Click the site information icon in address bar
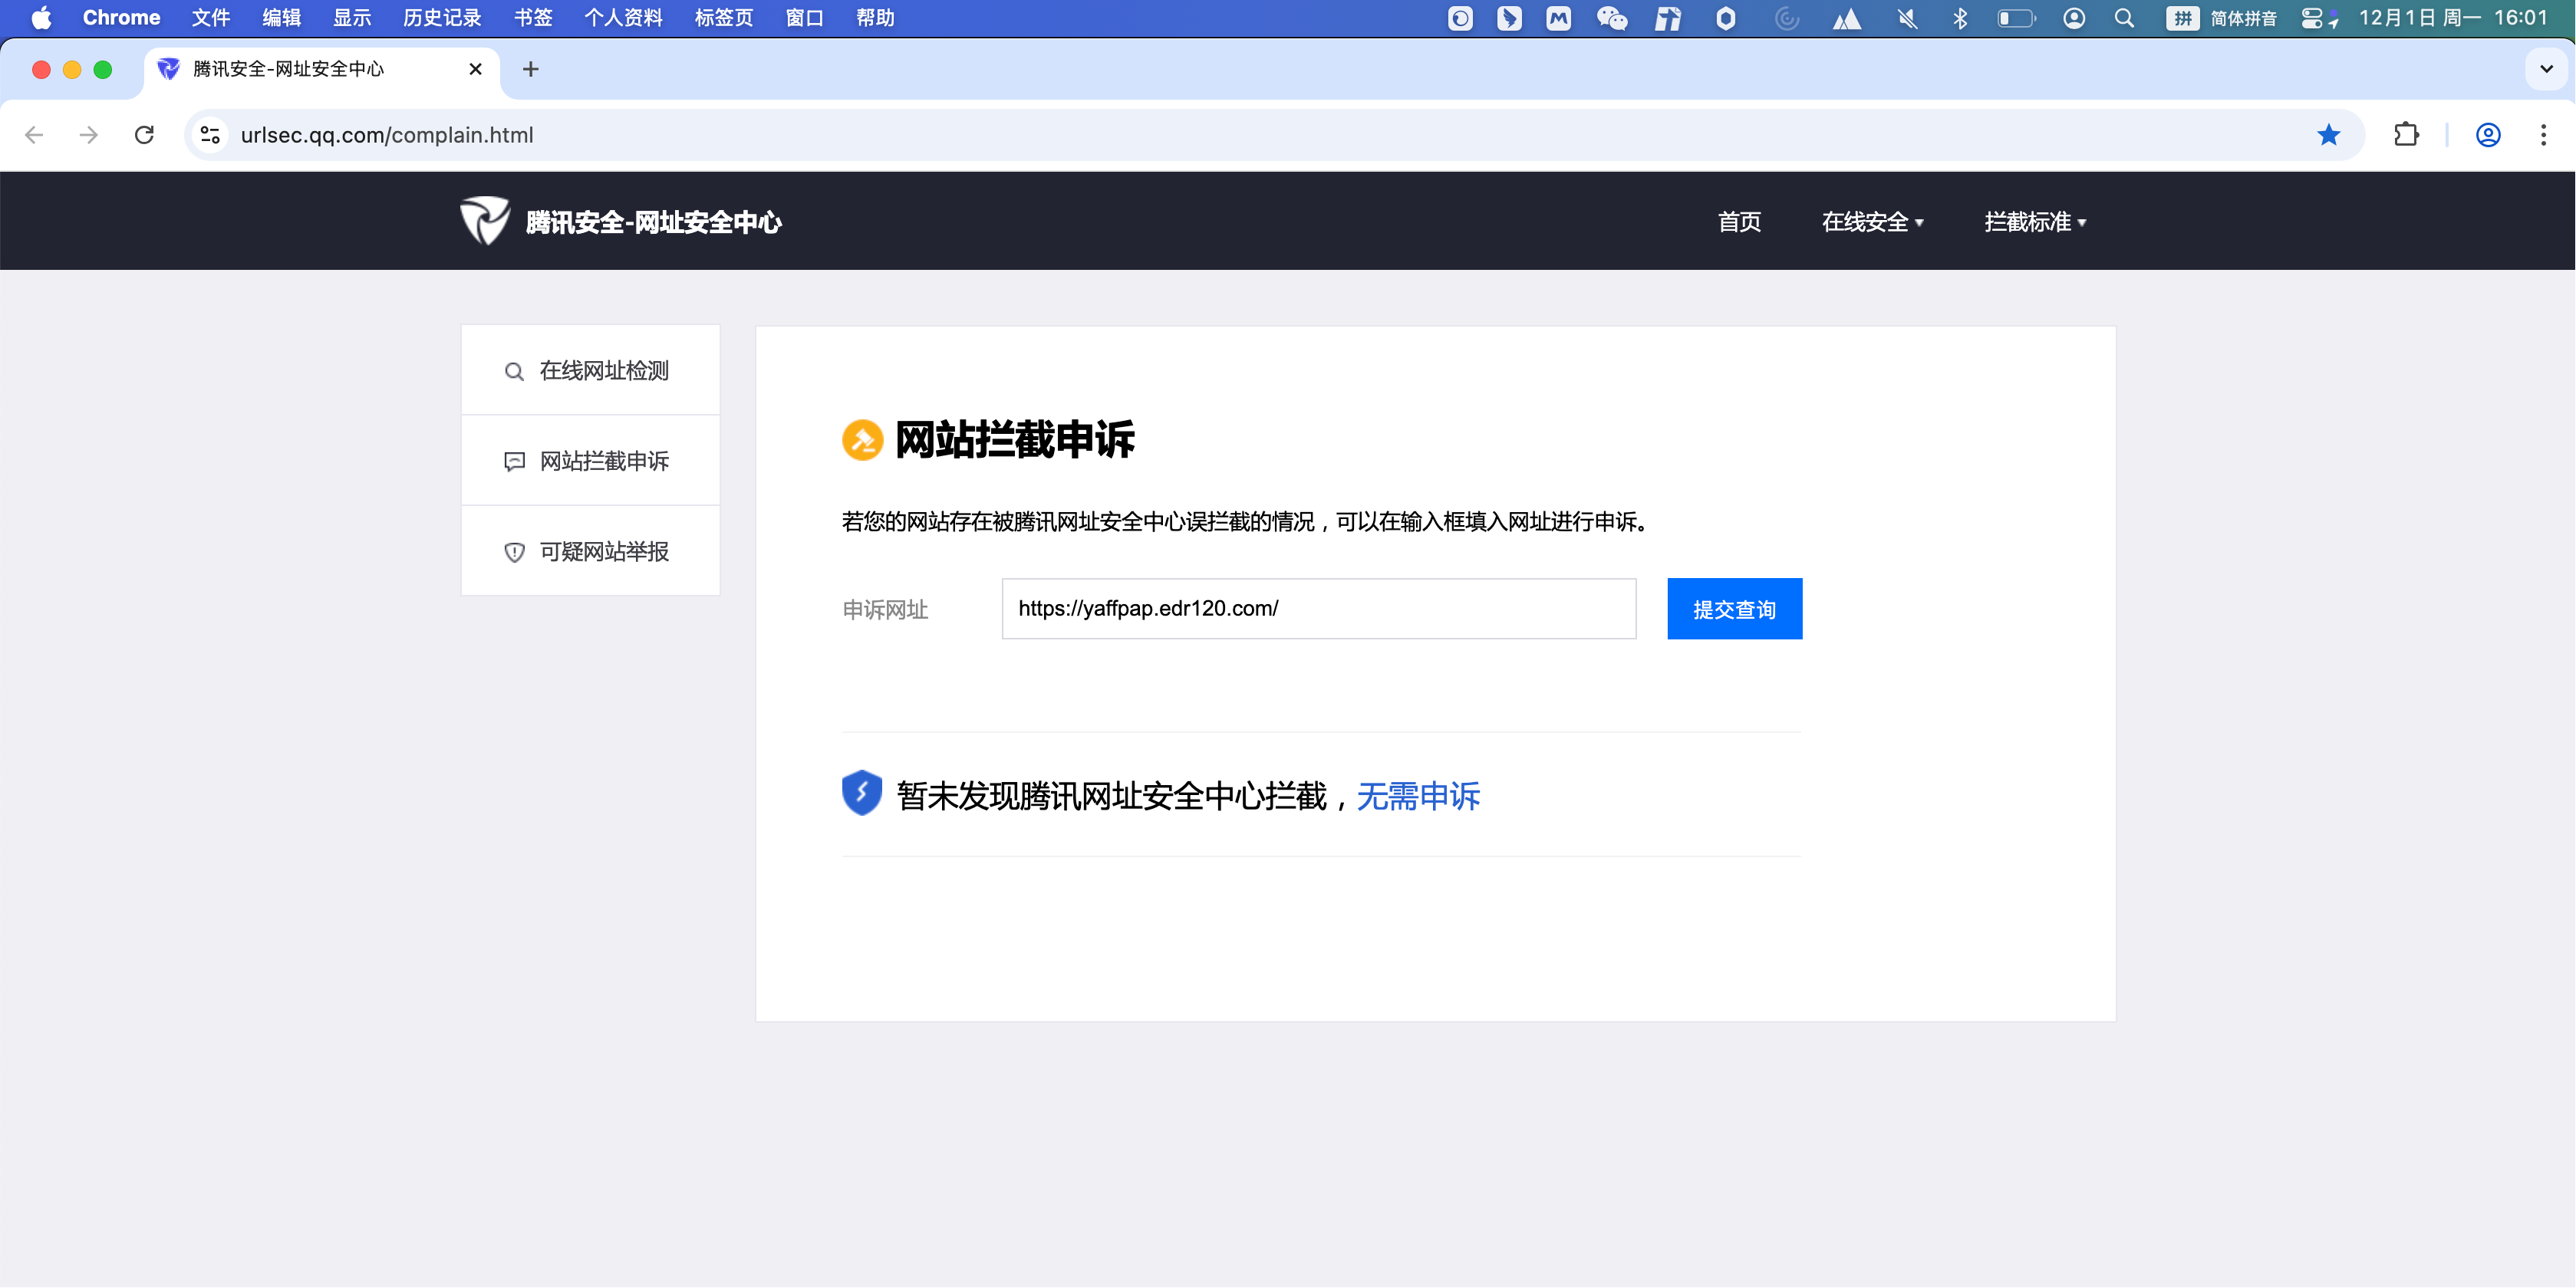This screenshot has width=2576, height=1288. pyautogui.click(x=210, y=135)
